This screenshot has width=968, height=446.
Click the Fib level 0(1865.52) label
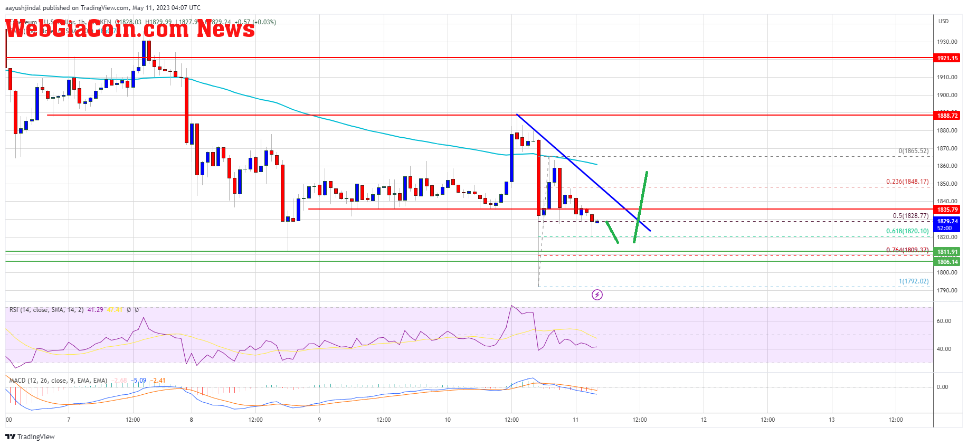pyautogui.click(x=914, y=151)
